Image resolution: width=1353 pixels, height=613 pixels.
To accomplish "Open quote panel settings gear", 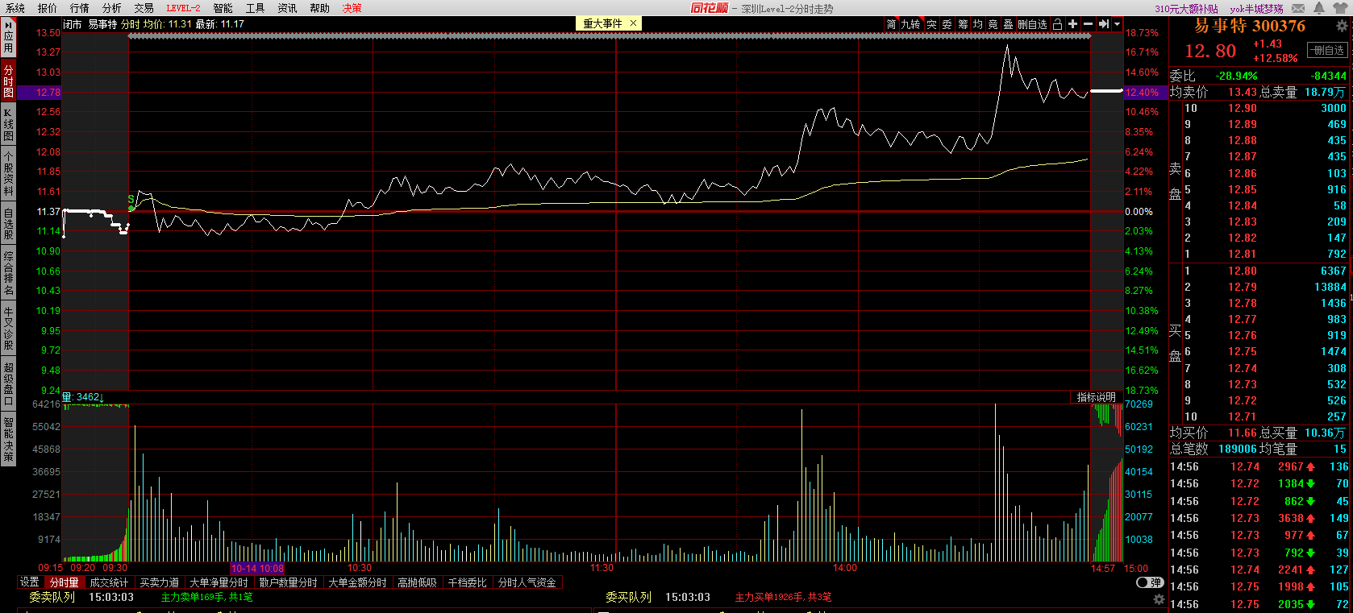I will click(x=1342, y=26).
